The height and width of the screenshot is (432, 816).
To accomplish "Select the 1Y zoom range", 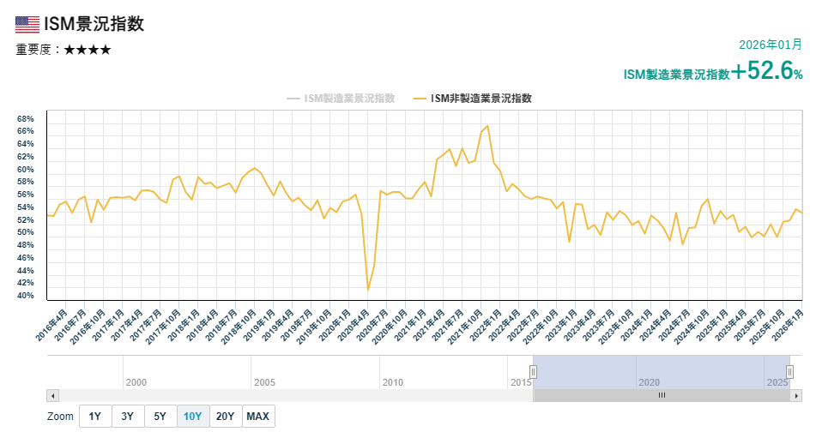I will (95, 417).
